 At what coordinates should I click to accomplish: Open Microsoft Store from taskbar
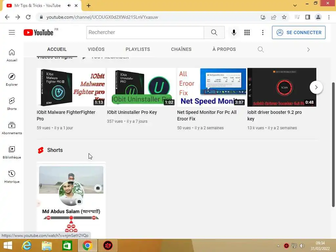[67, 245]
